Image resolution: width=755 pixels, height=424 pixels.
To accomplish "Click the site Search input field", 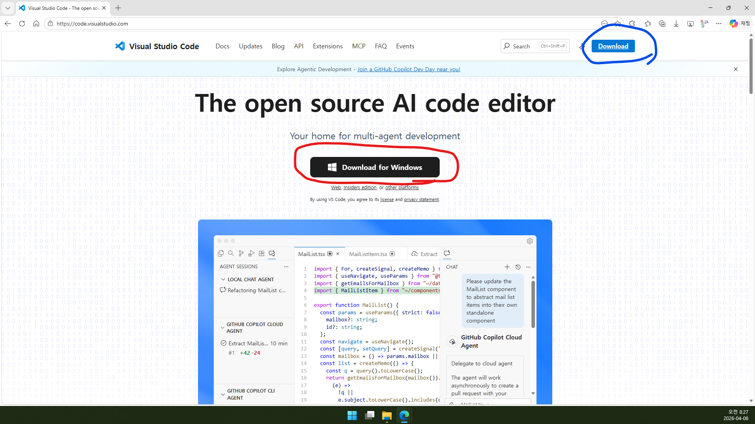I will [x=535, y=46].
